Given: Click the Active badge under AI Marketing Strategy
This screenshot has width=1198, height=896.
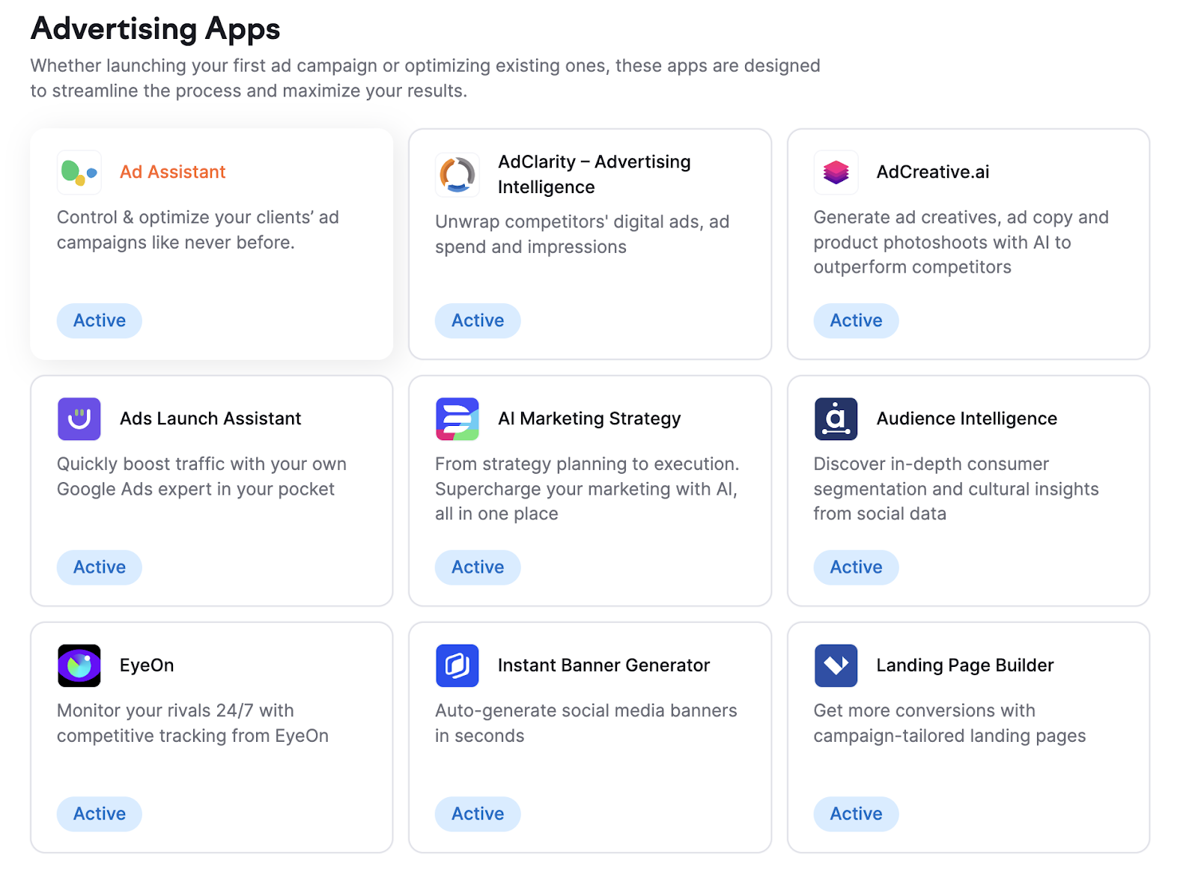Looking at the screenshot, I should tap(477, 567).
